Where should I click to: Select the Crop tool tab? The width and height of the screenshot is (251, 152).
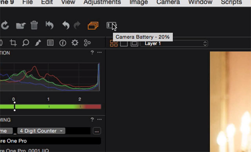coord(13,43)
